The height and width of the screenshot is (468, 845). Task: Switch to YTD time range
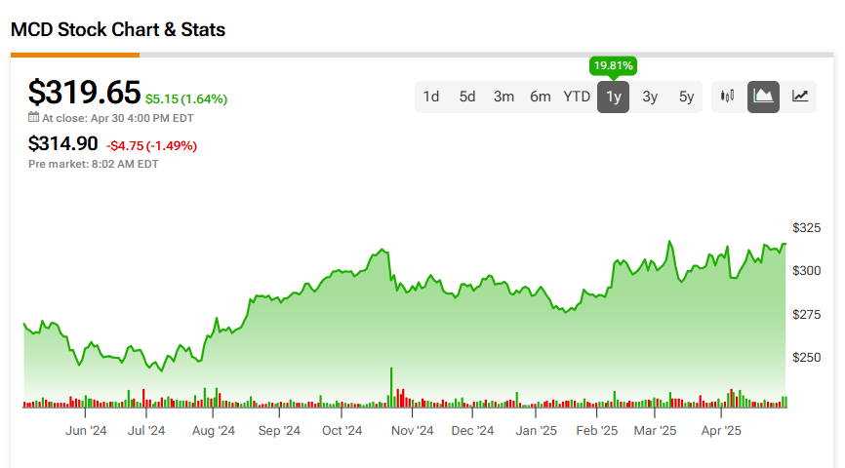tap(577, 97)
